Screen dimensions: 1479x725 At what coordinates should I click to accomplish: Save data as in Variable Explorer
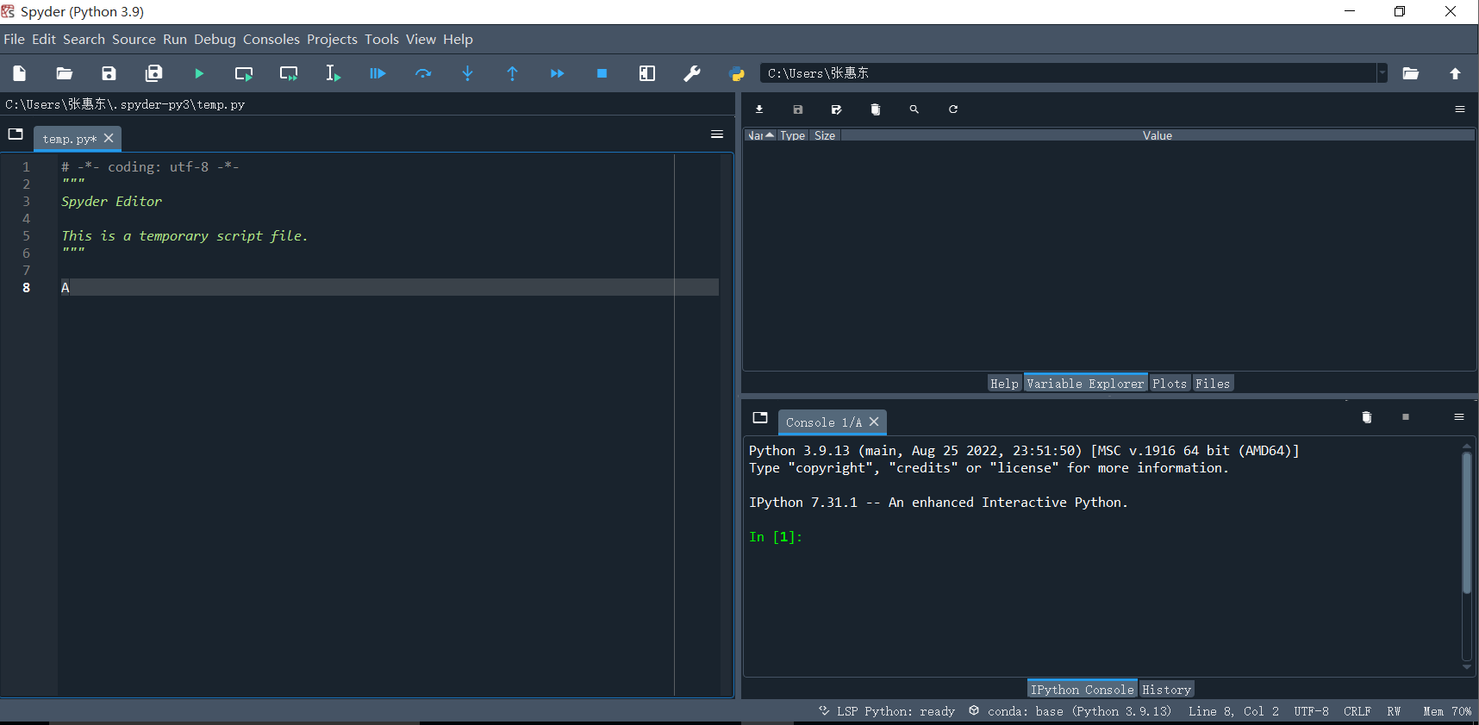tap(837, 109)
